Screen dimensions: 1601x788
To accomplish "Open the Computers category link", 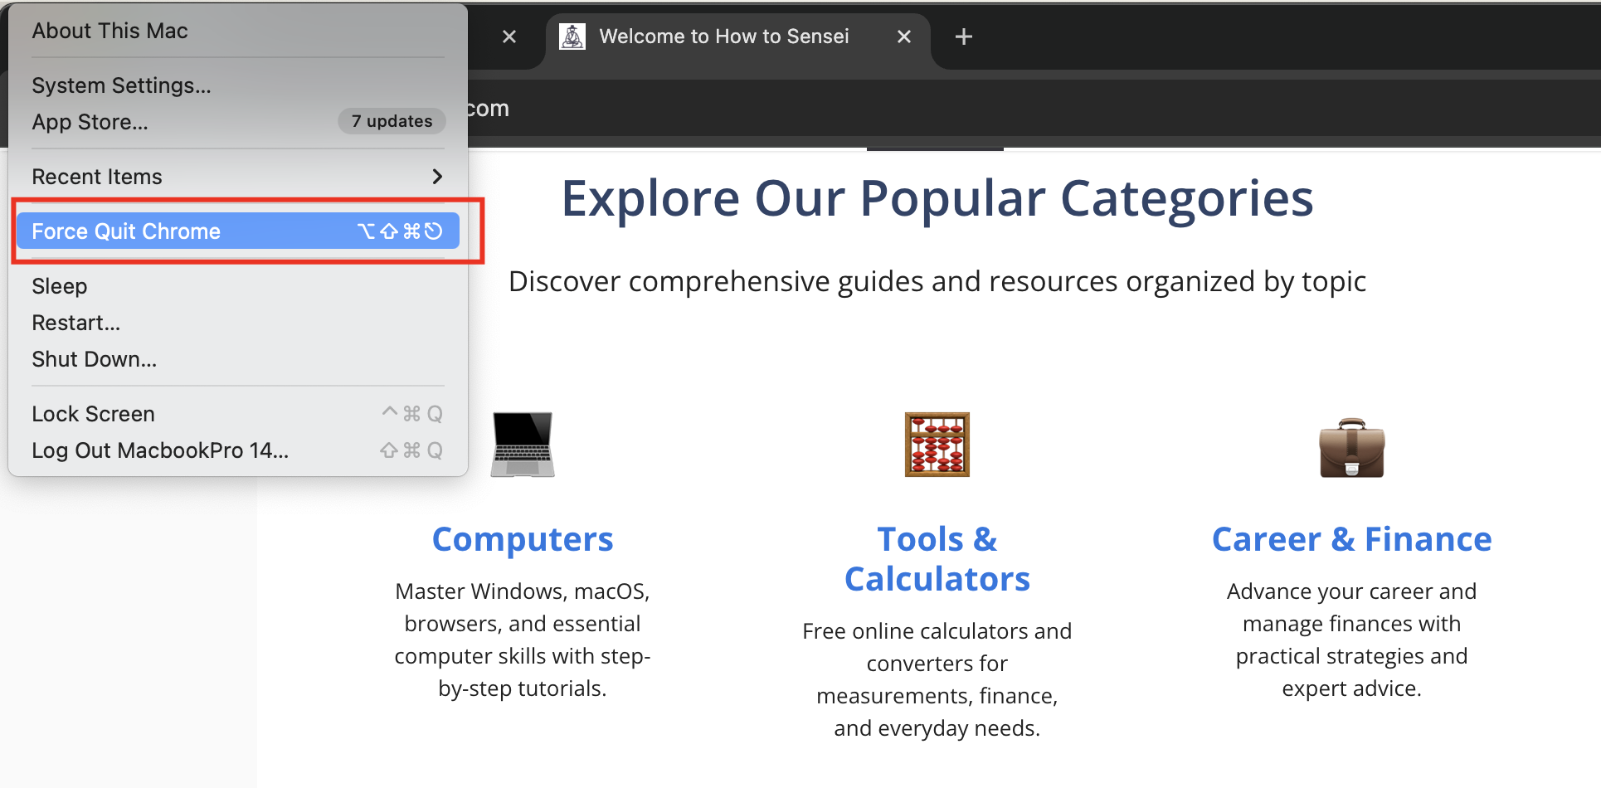I will 523,539.
